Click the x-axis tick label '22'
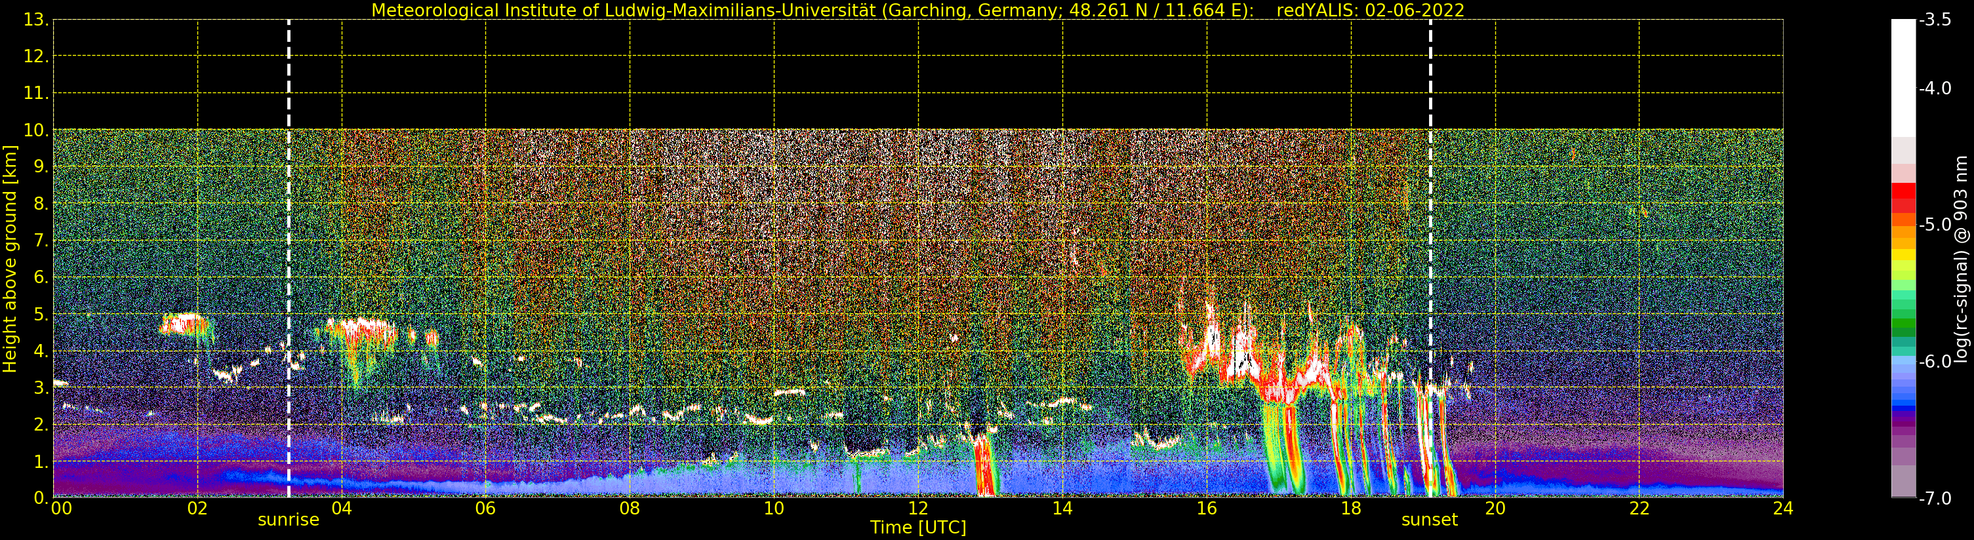1974x540 pixels. coord(1639,509)
